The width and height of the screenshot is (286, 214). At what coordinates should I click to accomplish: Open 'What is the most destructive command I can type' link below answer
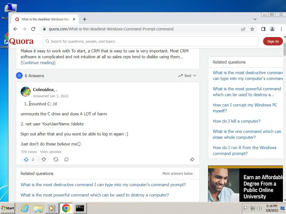coord(103,185)
